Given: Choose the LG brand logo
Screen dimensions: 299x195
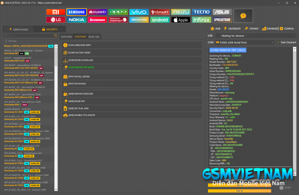Looking at the screenshot, I should coord(55,20).
